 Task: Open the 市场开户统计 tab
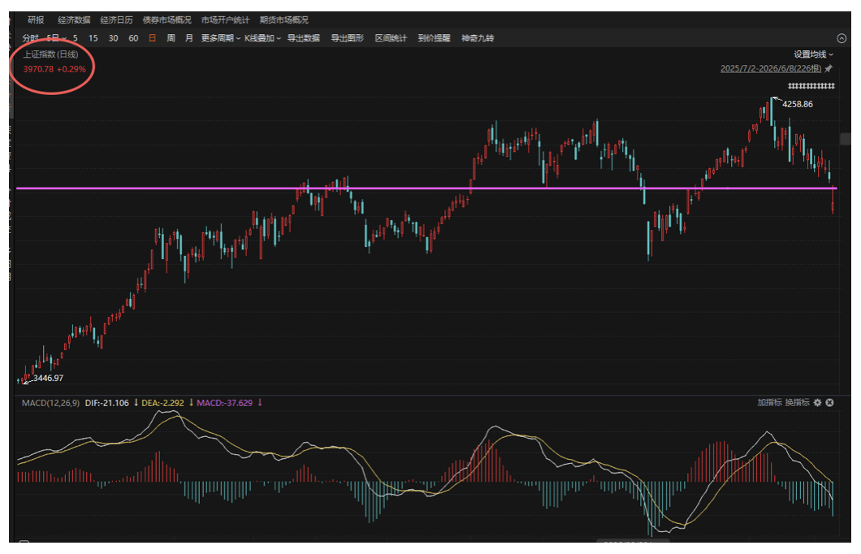pos(225,19)
